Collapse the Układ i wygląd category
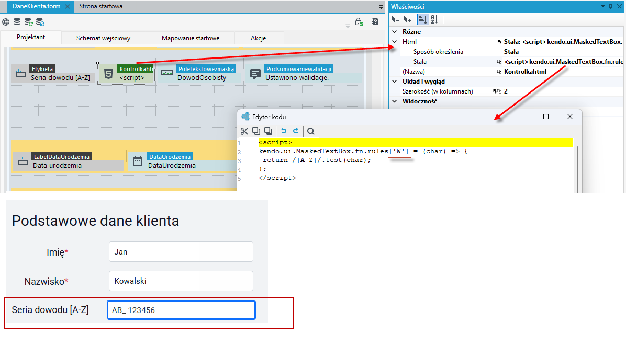The width and height of the screenshot is (626, 347). (x=395, y=82)
